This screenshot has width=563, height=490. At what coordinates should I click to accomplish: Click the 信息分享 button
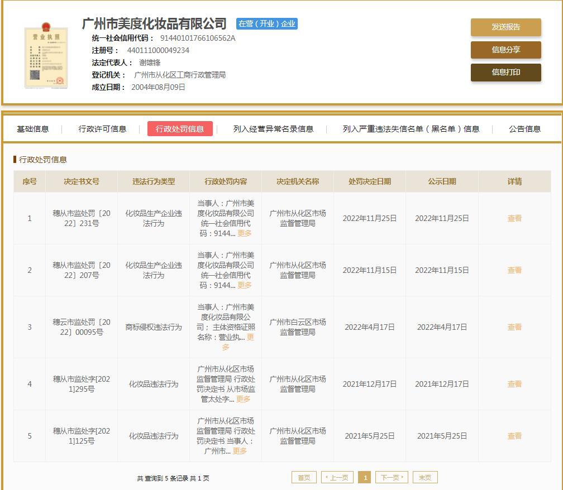(505, 50)
